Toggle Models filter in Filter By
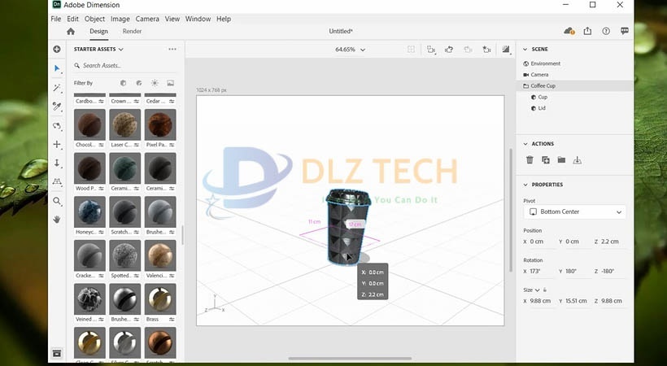Screen dimensions: 667x366 124,83
